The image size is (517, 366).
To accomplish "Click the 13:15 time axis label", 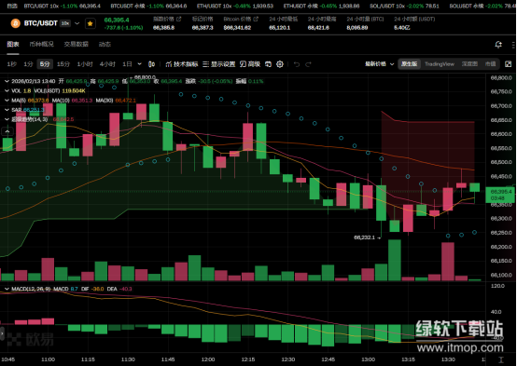I will tap(408, 359).
